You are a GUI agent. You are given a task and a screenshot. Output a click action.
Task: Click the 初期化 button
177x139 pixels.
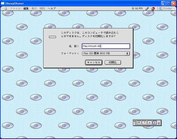point(113,62)
